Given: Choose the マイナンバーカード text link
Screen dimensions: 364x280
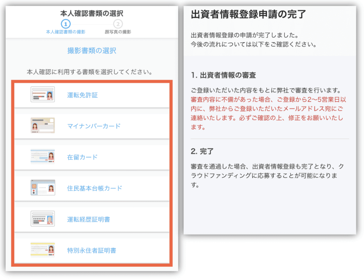Looking at the screenshot, I should [x=94, y=126].
